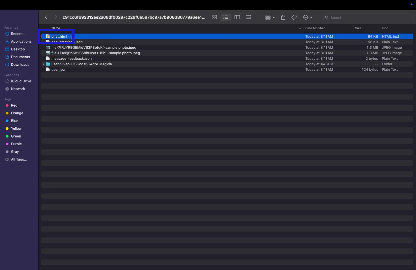Open the Tags toolbar icon

pos(294,17)
